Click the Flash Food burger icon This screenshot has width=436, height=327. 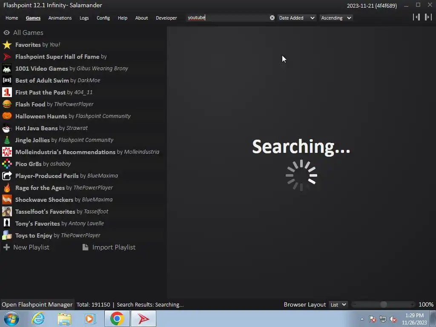pyautogui.click(x=7, y=104)
